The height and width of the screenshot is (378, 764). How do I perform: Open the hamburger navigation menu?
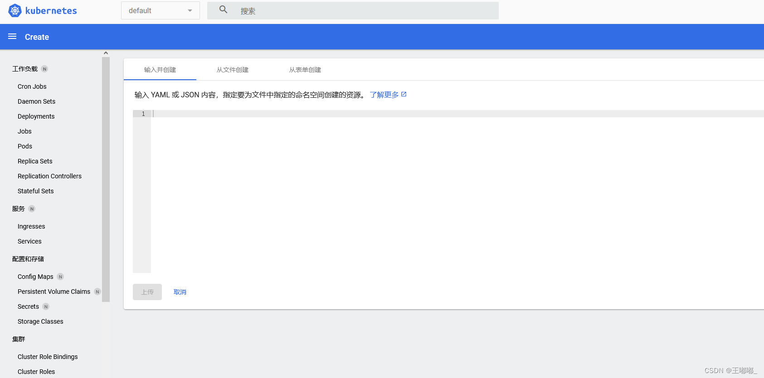point(12,36)
